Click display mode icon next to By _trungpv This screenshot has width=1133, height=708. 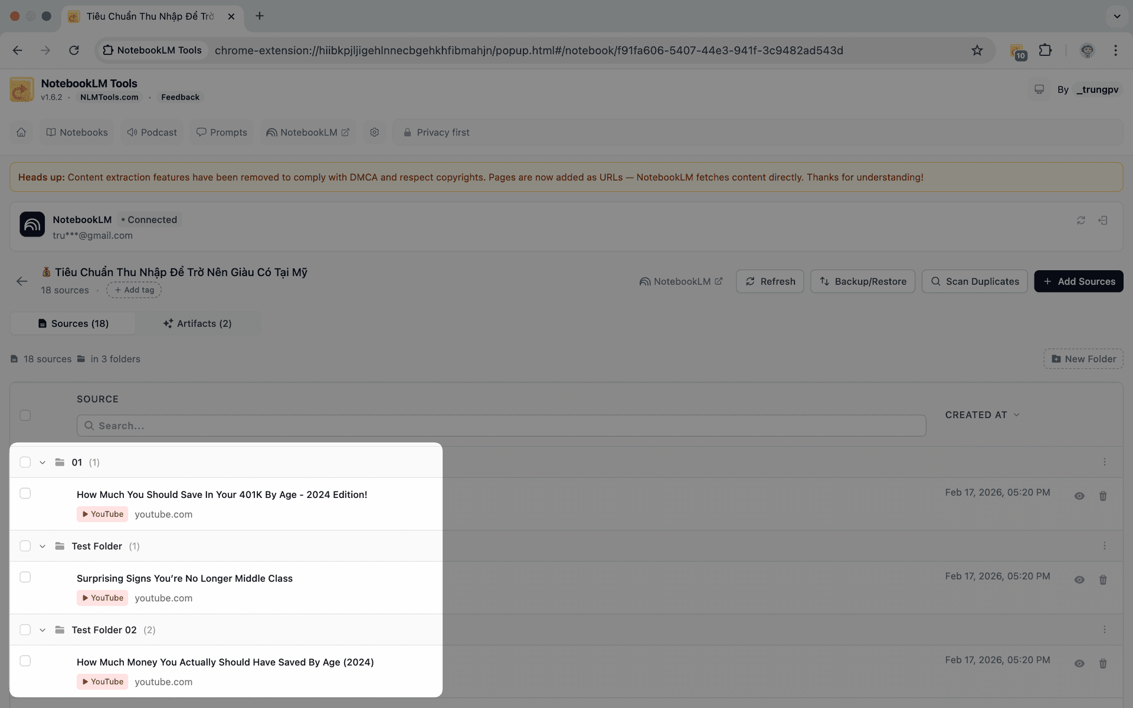[1039, 89]
